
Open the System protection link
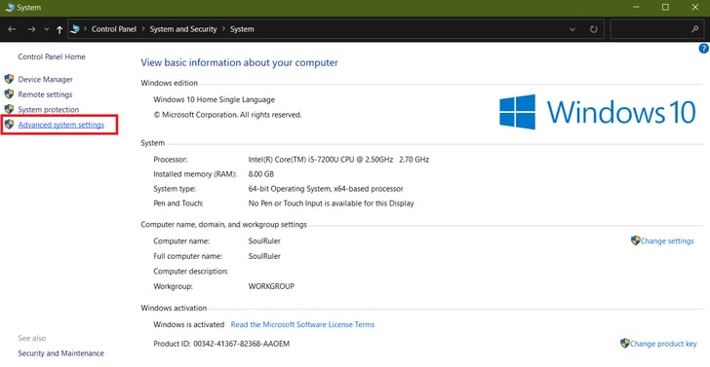(49, 109)
